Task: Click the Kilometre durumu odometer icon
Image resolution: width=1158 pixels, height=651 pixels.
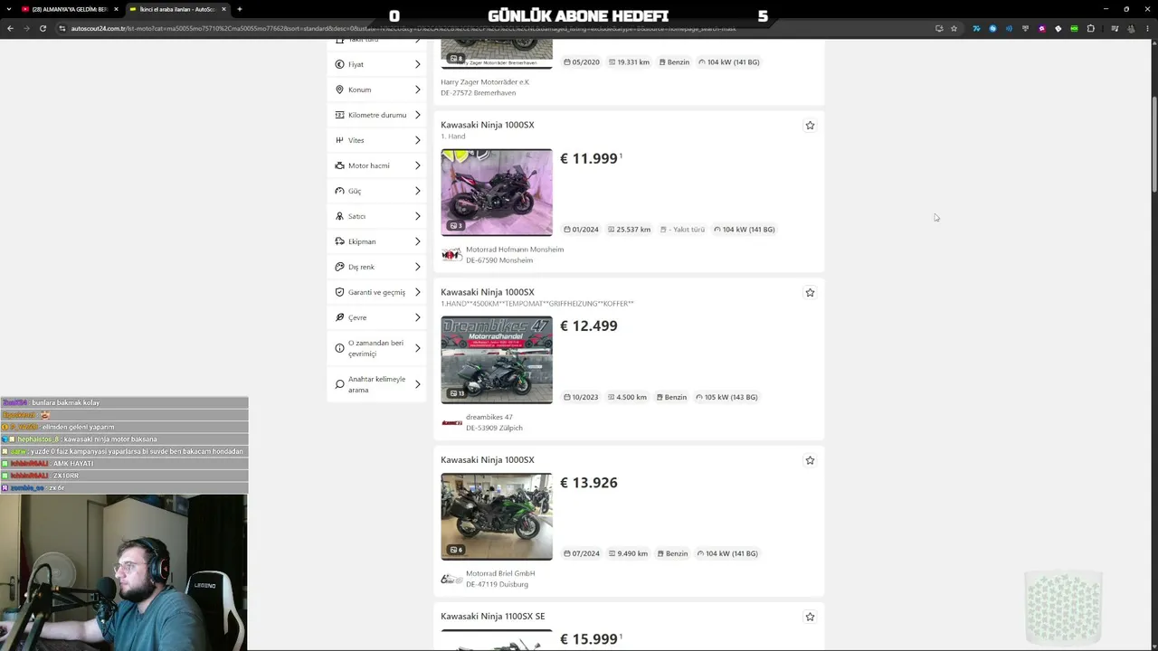Action: [x=339, y=115]
